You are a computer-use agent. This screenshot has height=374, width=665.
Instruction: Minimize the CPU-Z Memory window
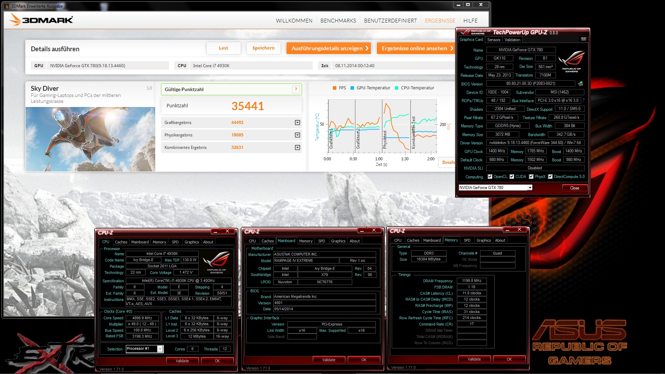507,230
